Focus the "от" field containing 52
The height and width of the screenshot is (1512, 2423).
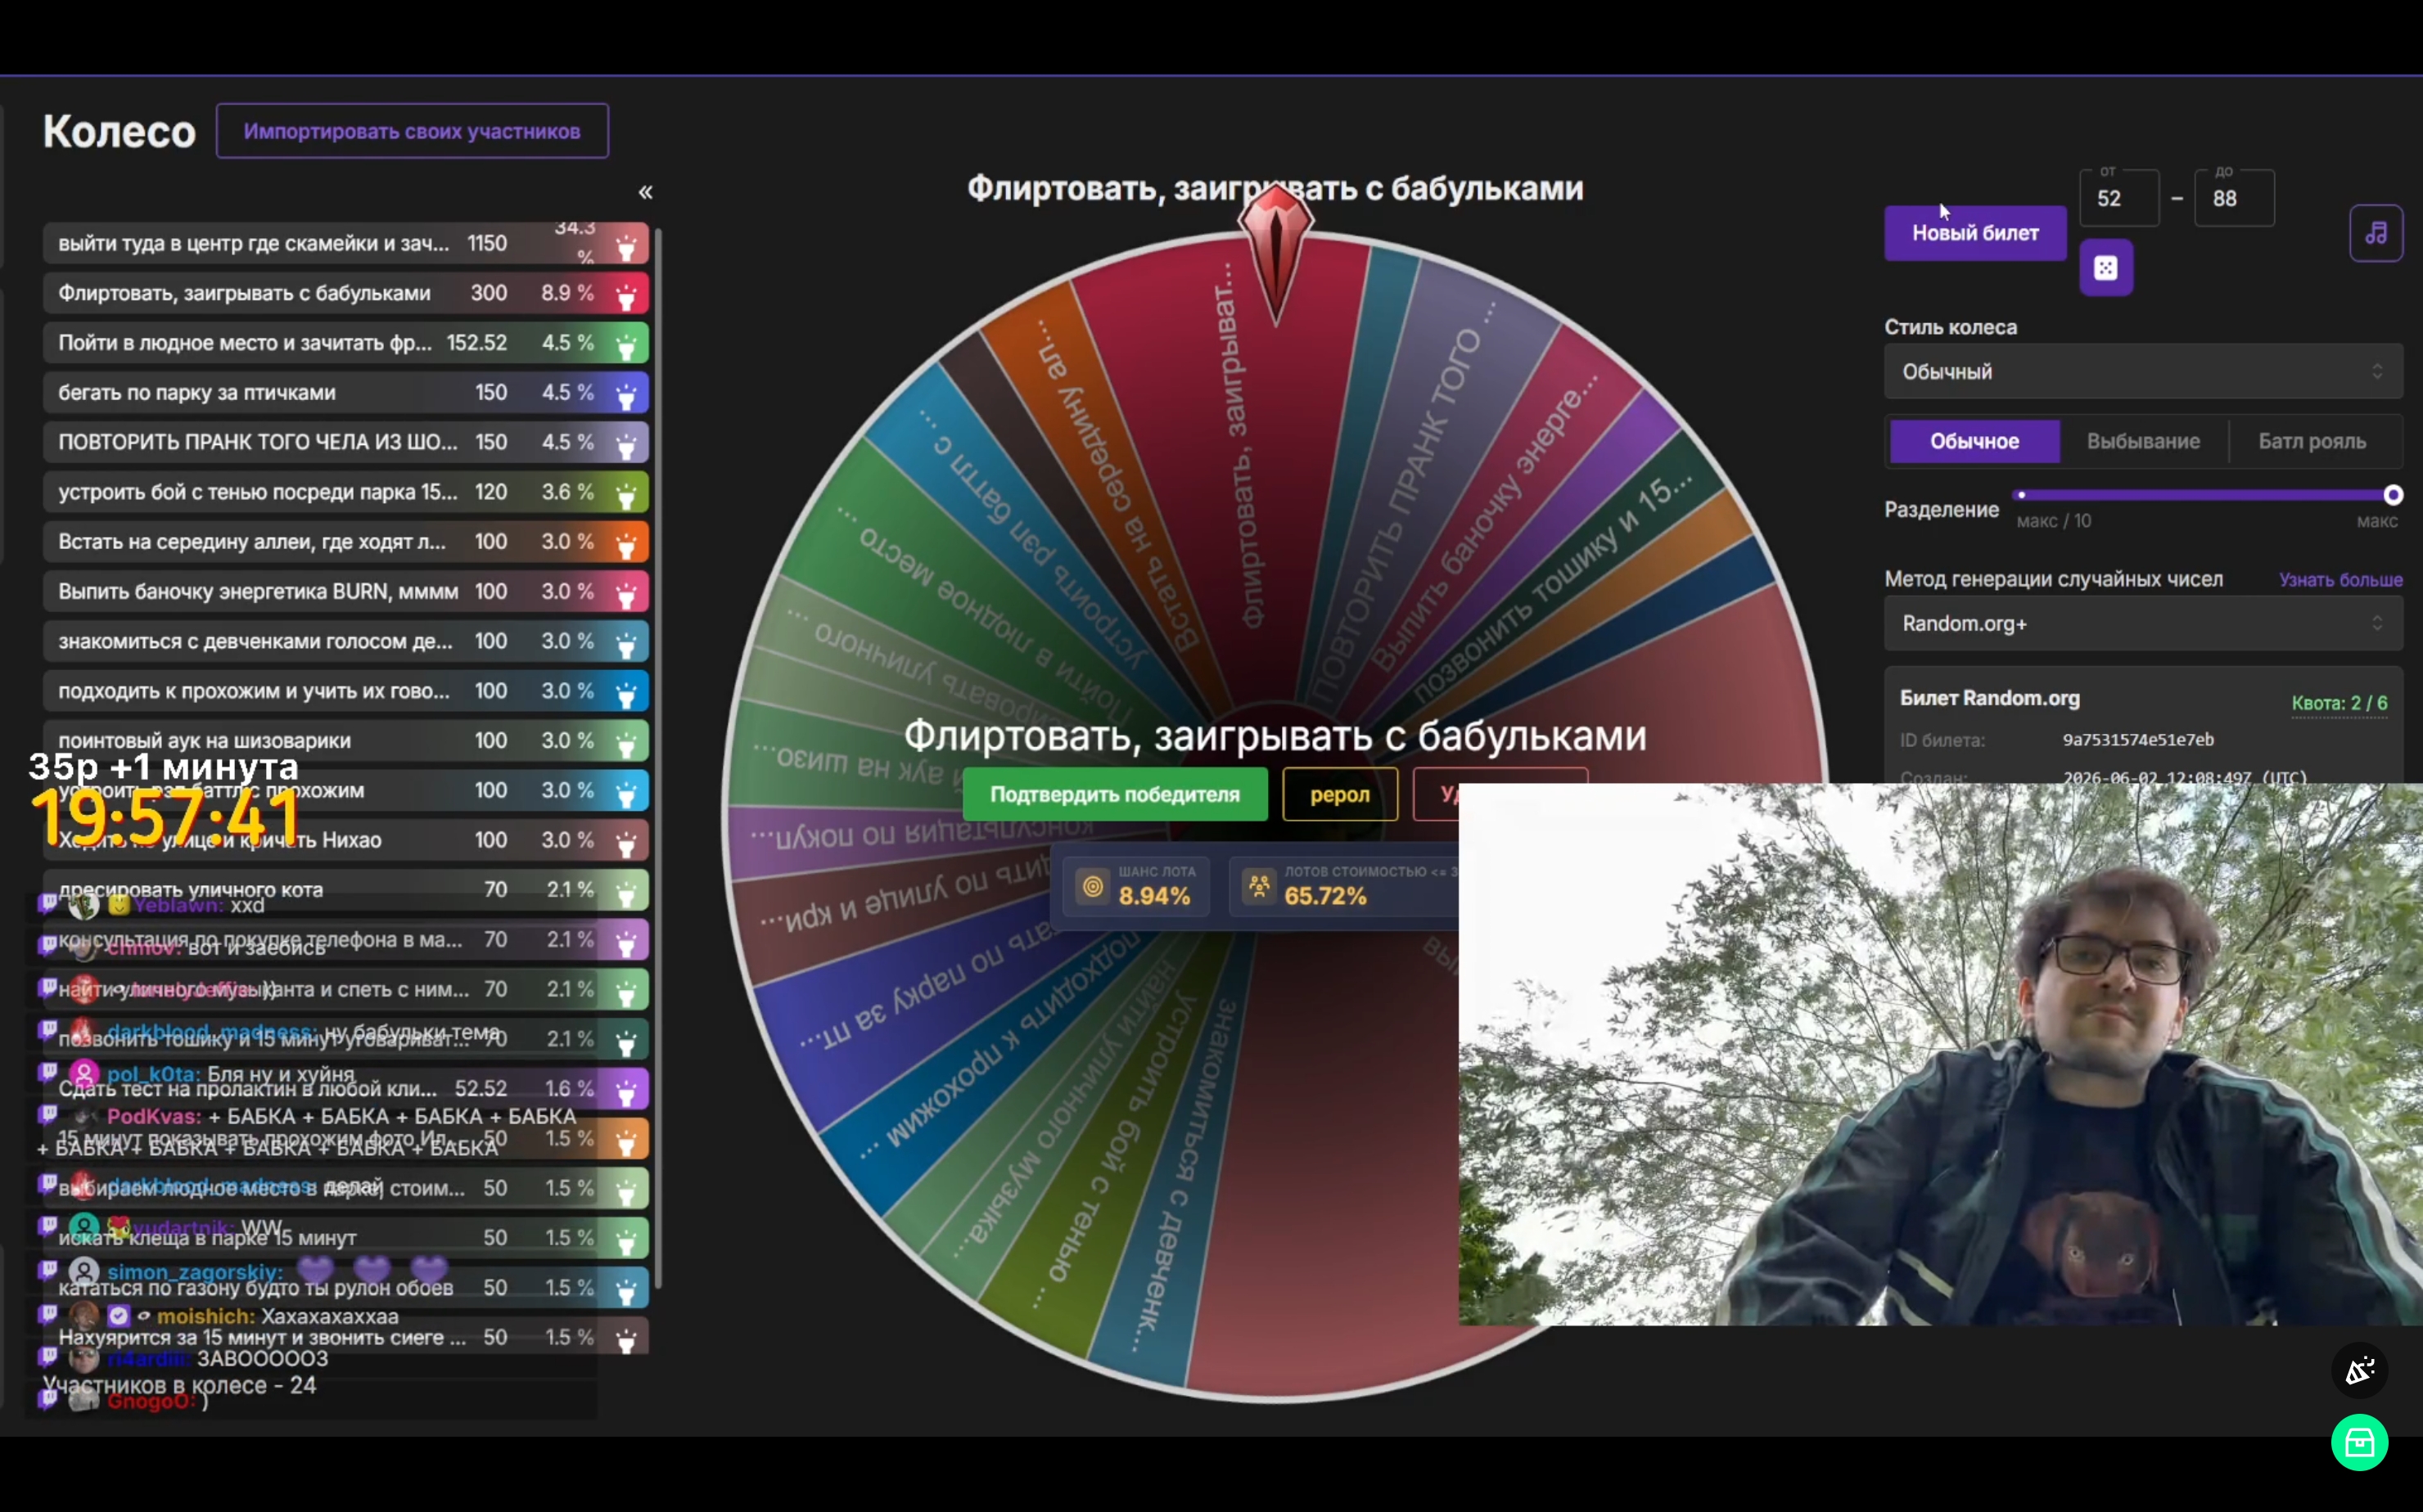pyautogui.click(x=2118, y=198)
